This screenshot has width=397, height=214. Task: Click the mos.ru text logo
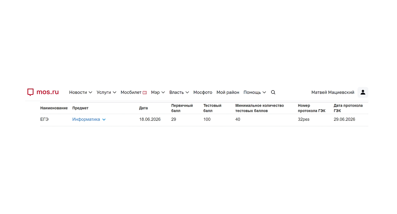pyautogui.click(x=48, y=92)
